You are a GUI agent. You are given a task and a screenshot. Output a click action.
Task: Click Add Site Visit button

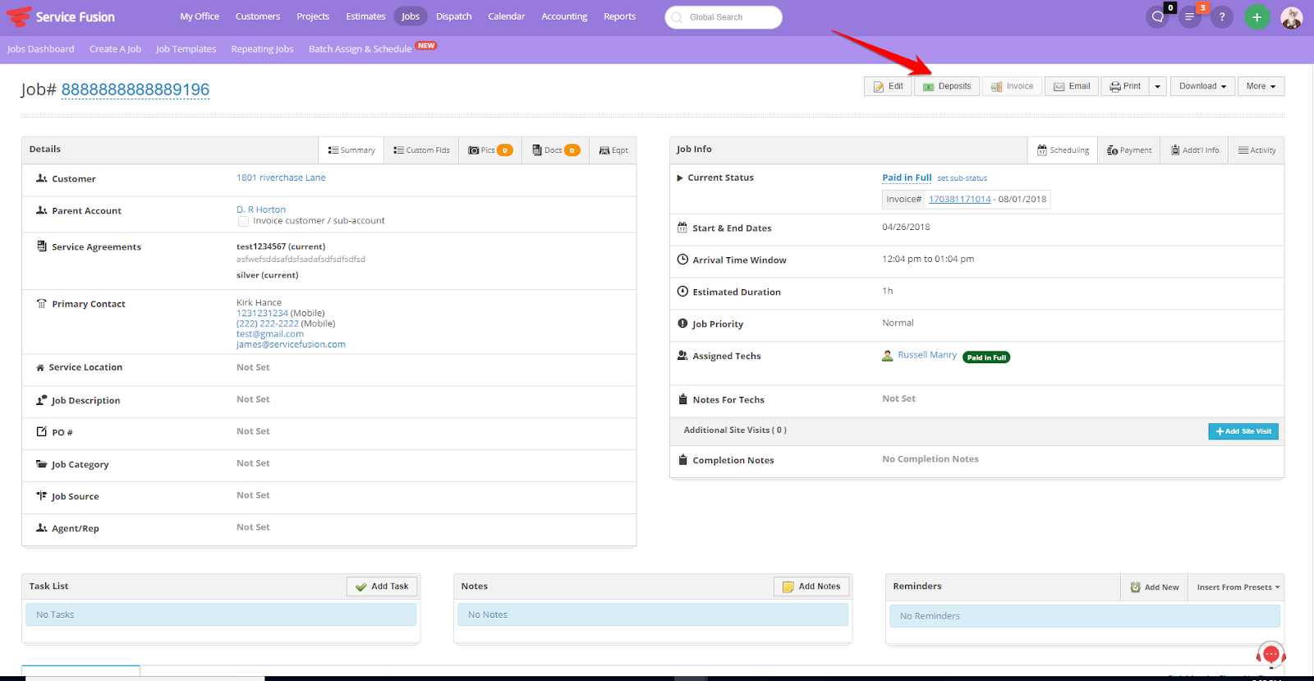[1243, 431]
